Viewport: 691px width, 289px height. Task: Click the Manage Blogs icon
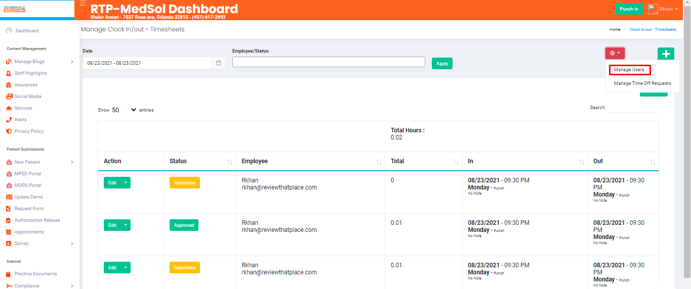click(x=9, y=62)
